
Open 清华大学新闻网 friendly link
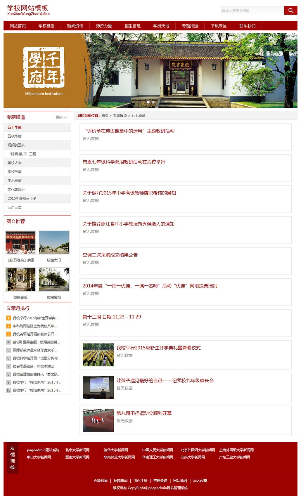116,450
